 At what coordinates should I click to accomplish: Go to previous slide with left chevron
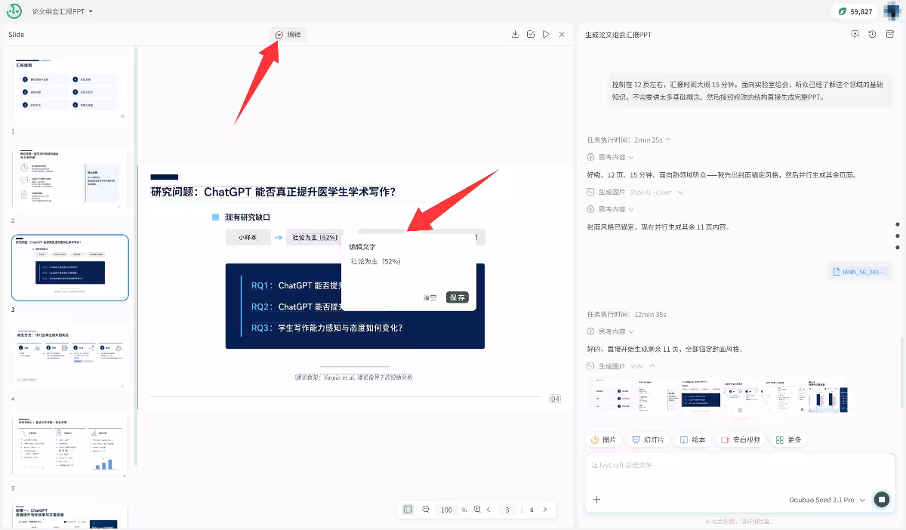(488, 510)
